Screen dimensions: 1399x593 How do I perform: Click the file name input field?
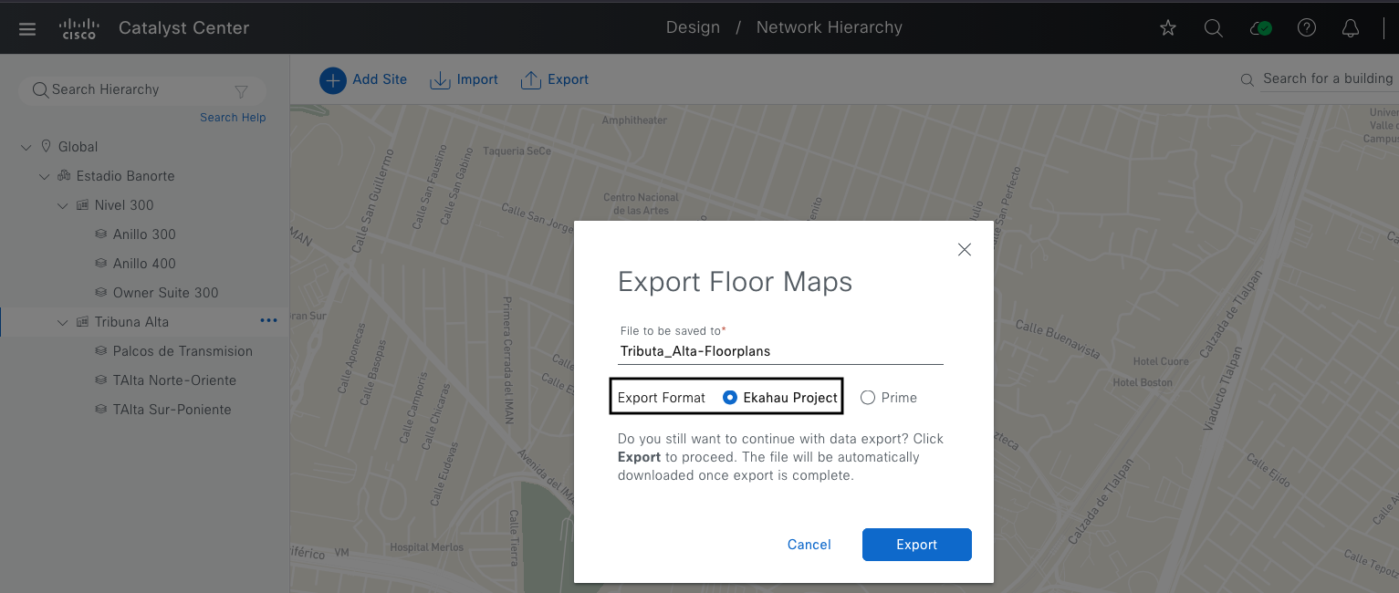(x=780, y=351)
